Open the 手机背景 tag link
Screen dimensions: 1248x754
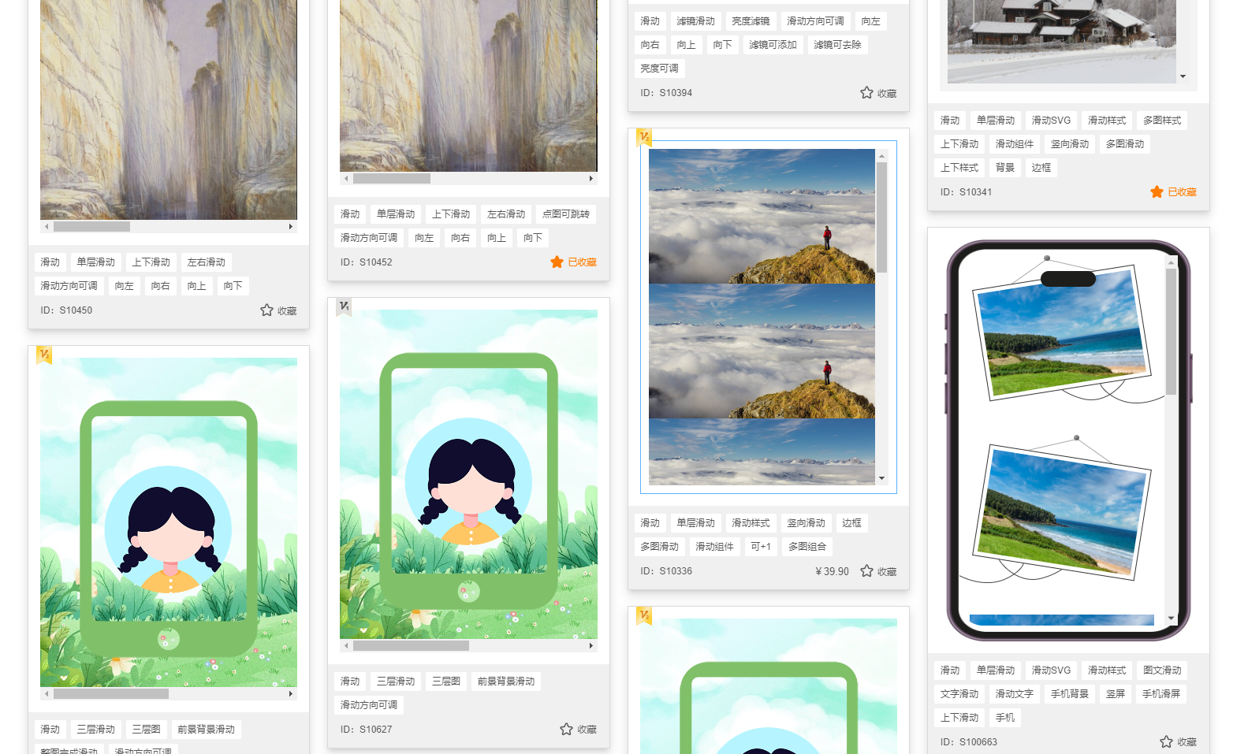click(1069, 694)
